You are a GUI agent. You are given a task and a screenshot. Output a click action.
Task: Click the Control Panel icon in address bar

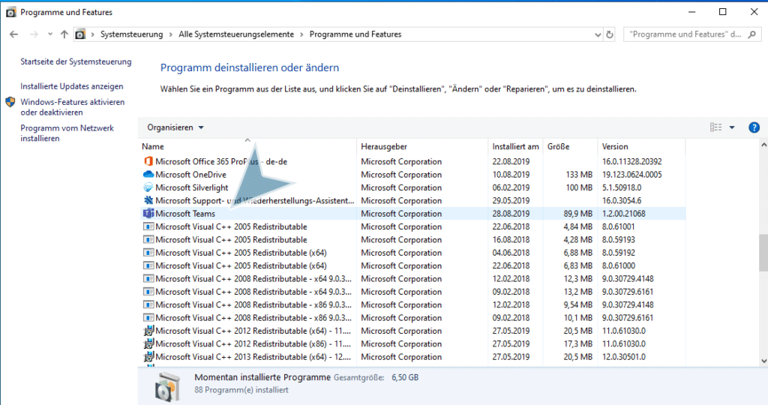pyautogui.click(x=80, y=34)
